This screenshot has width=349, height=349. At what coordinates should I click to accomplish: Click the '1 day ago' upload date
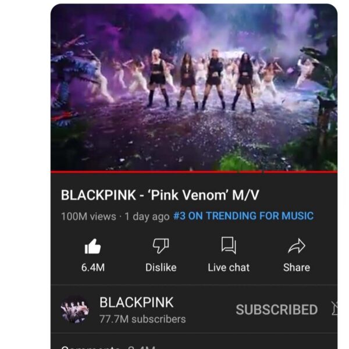point(147,216)
